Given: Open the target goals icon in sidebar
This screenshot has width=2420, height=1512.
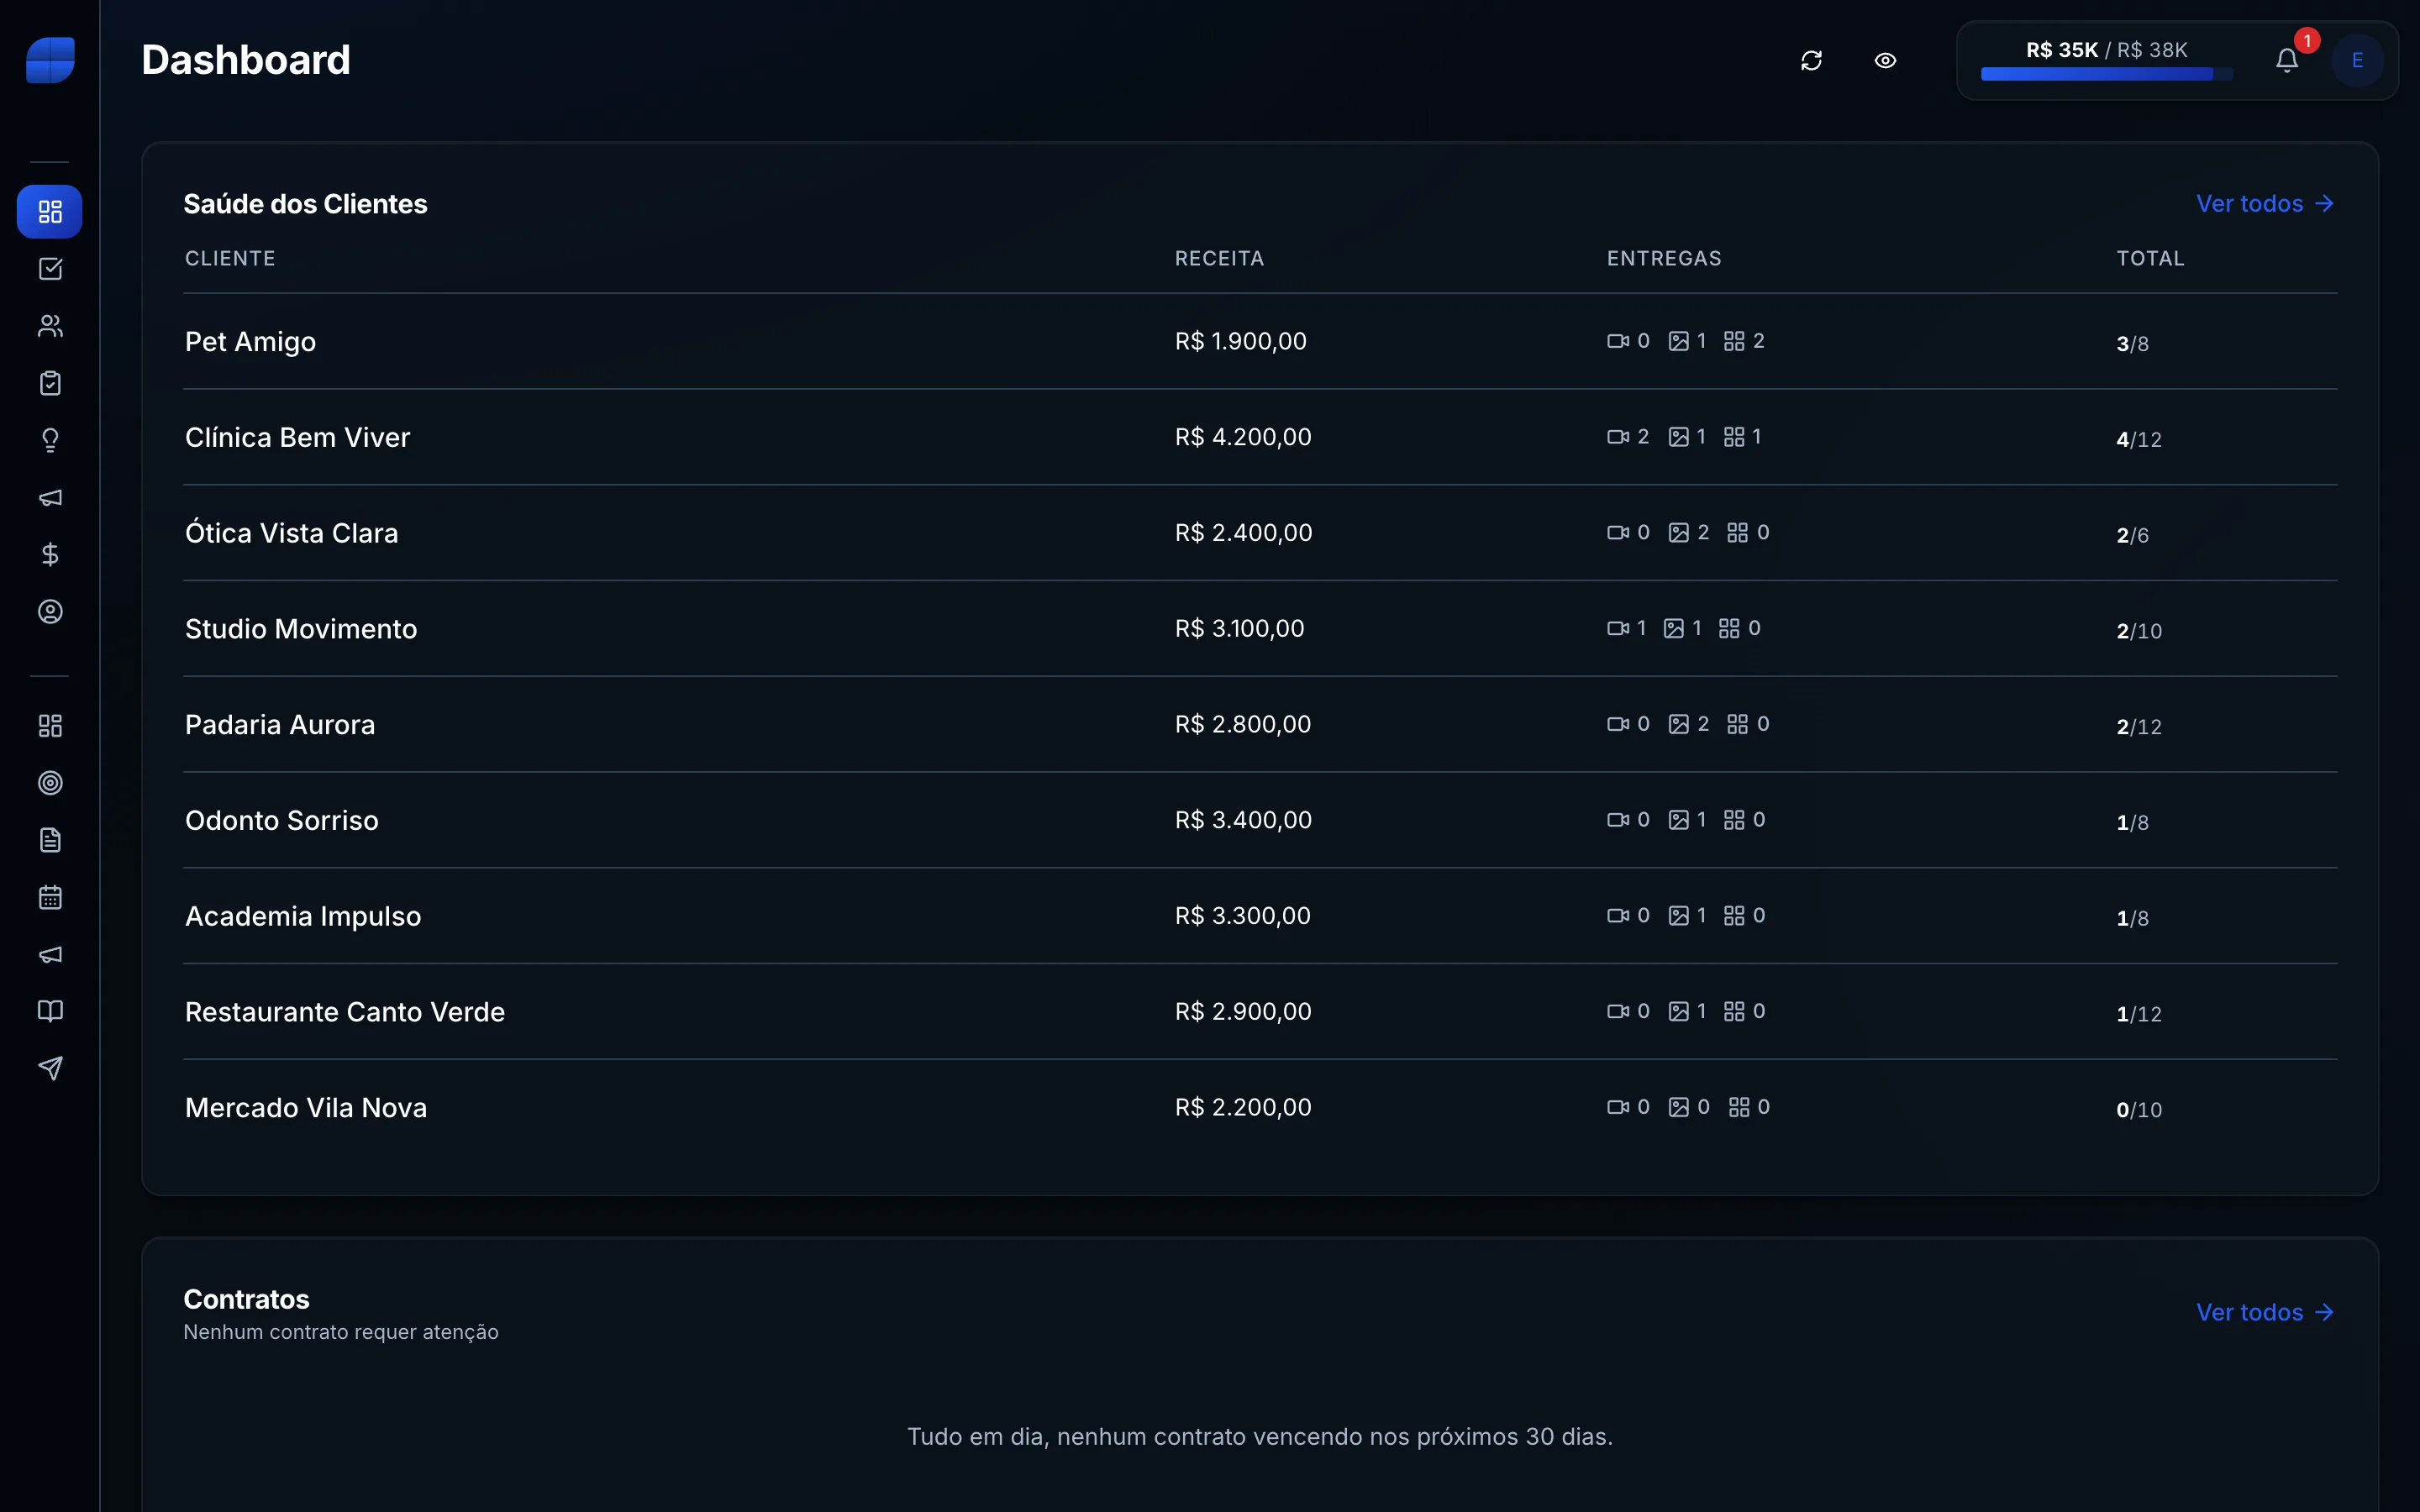Looking at the screenshot, I should pos(50,783).
